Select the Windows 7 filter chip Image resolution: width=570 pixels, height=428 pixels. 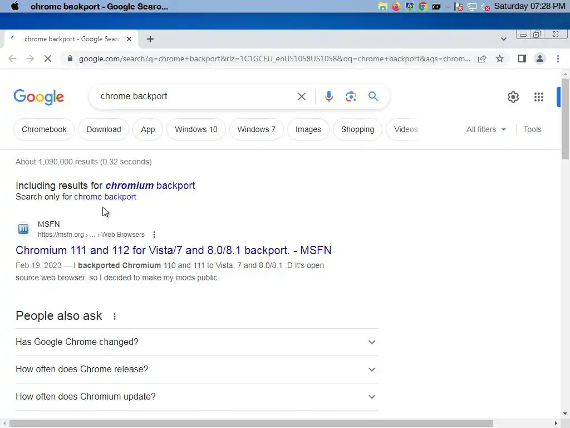tap(256, 129)
